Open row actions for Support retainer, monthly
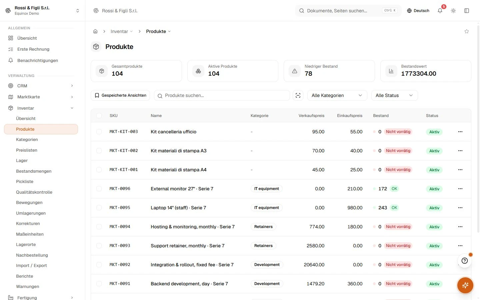The width and height of the screenshot is (480, 300). 460,246
